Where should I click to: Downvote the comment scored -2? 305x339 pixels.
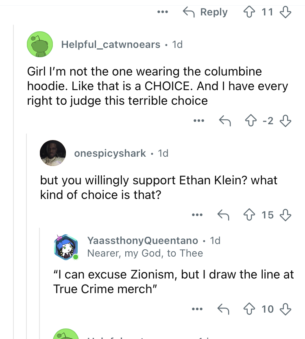tap(285, 121)
